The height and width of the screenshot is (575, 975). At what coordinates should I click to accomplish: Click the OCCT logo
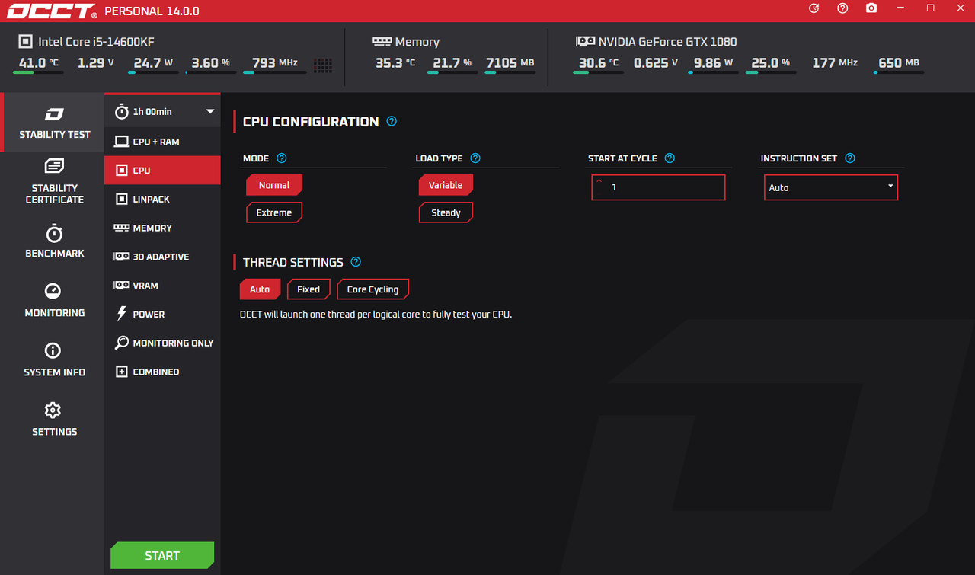point(52,11)
